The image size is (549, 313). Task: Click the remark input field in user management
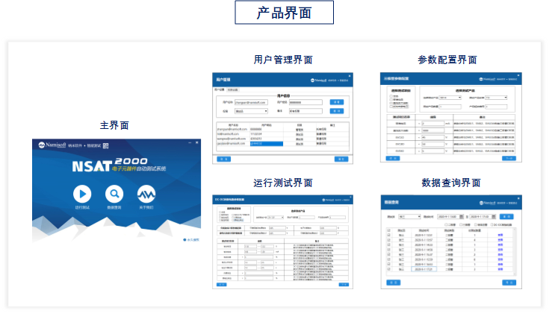305,111
